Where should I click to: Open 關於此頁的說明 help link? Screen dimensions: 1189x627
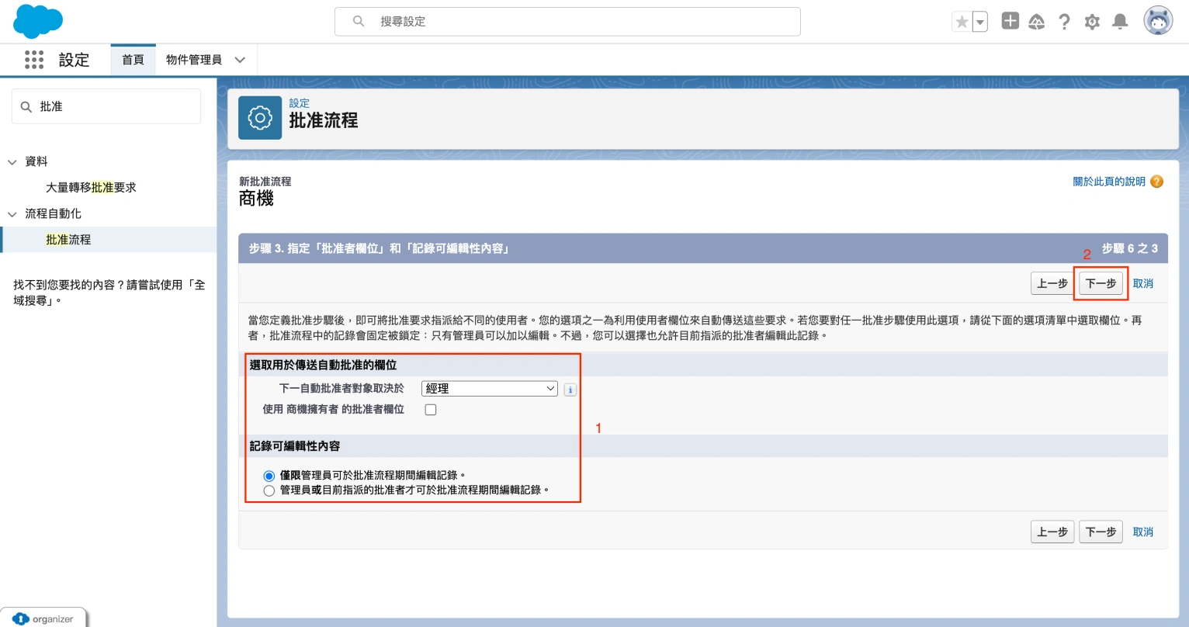(x=1109, y=182)
